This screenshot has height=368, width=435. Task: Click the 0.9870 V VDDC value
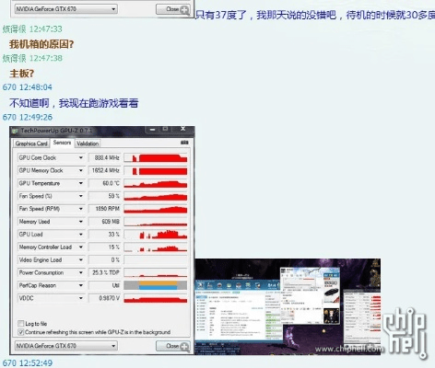pyautogui.click(x=104, y=298)
